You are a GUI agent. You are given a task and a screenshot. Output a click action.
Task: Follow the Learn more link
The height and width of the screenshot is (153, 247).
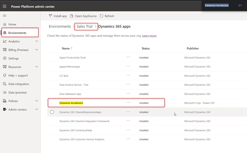click(x=149, y=35)
